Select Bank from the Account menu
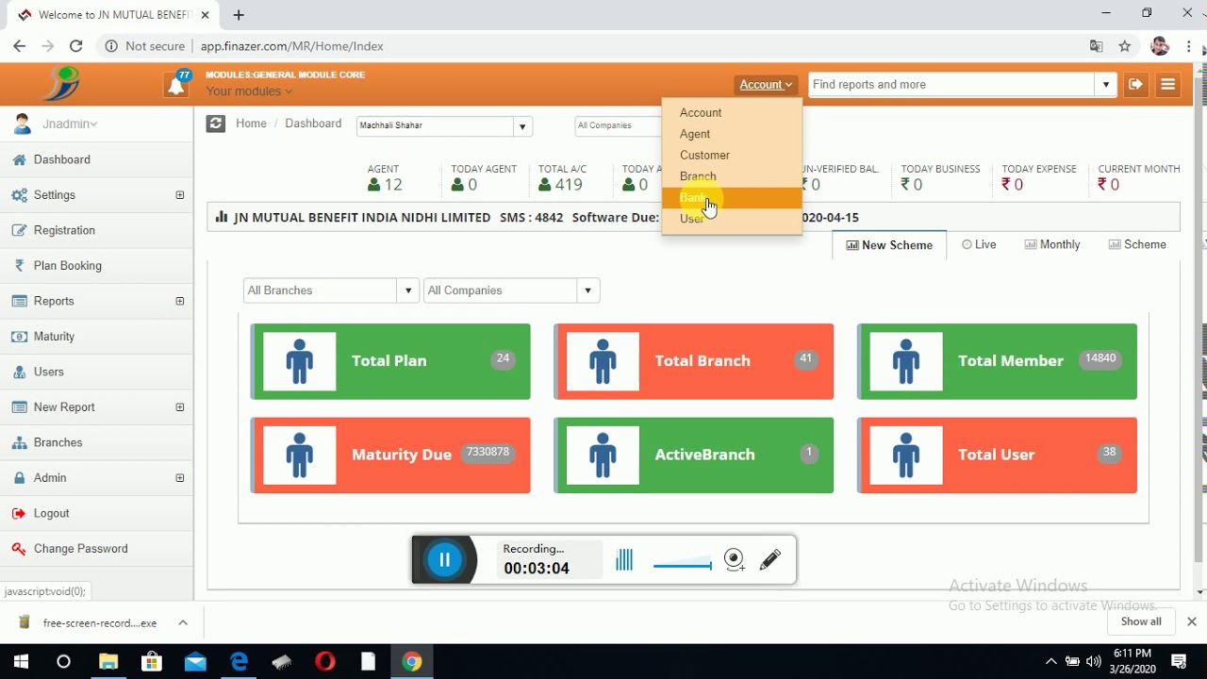 pos(693,198)
